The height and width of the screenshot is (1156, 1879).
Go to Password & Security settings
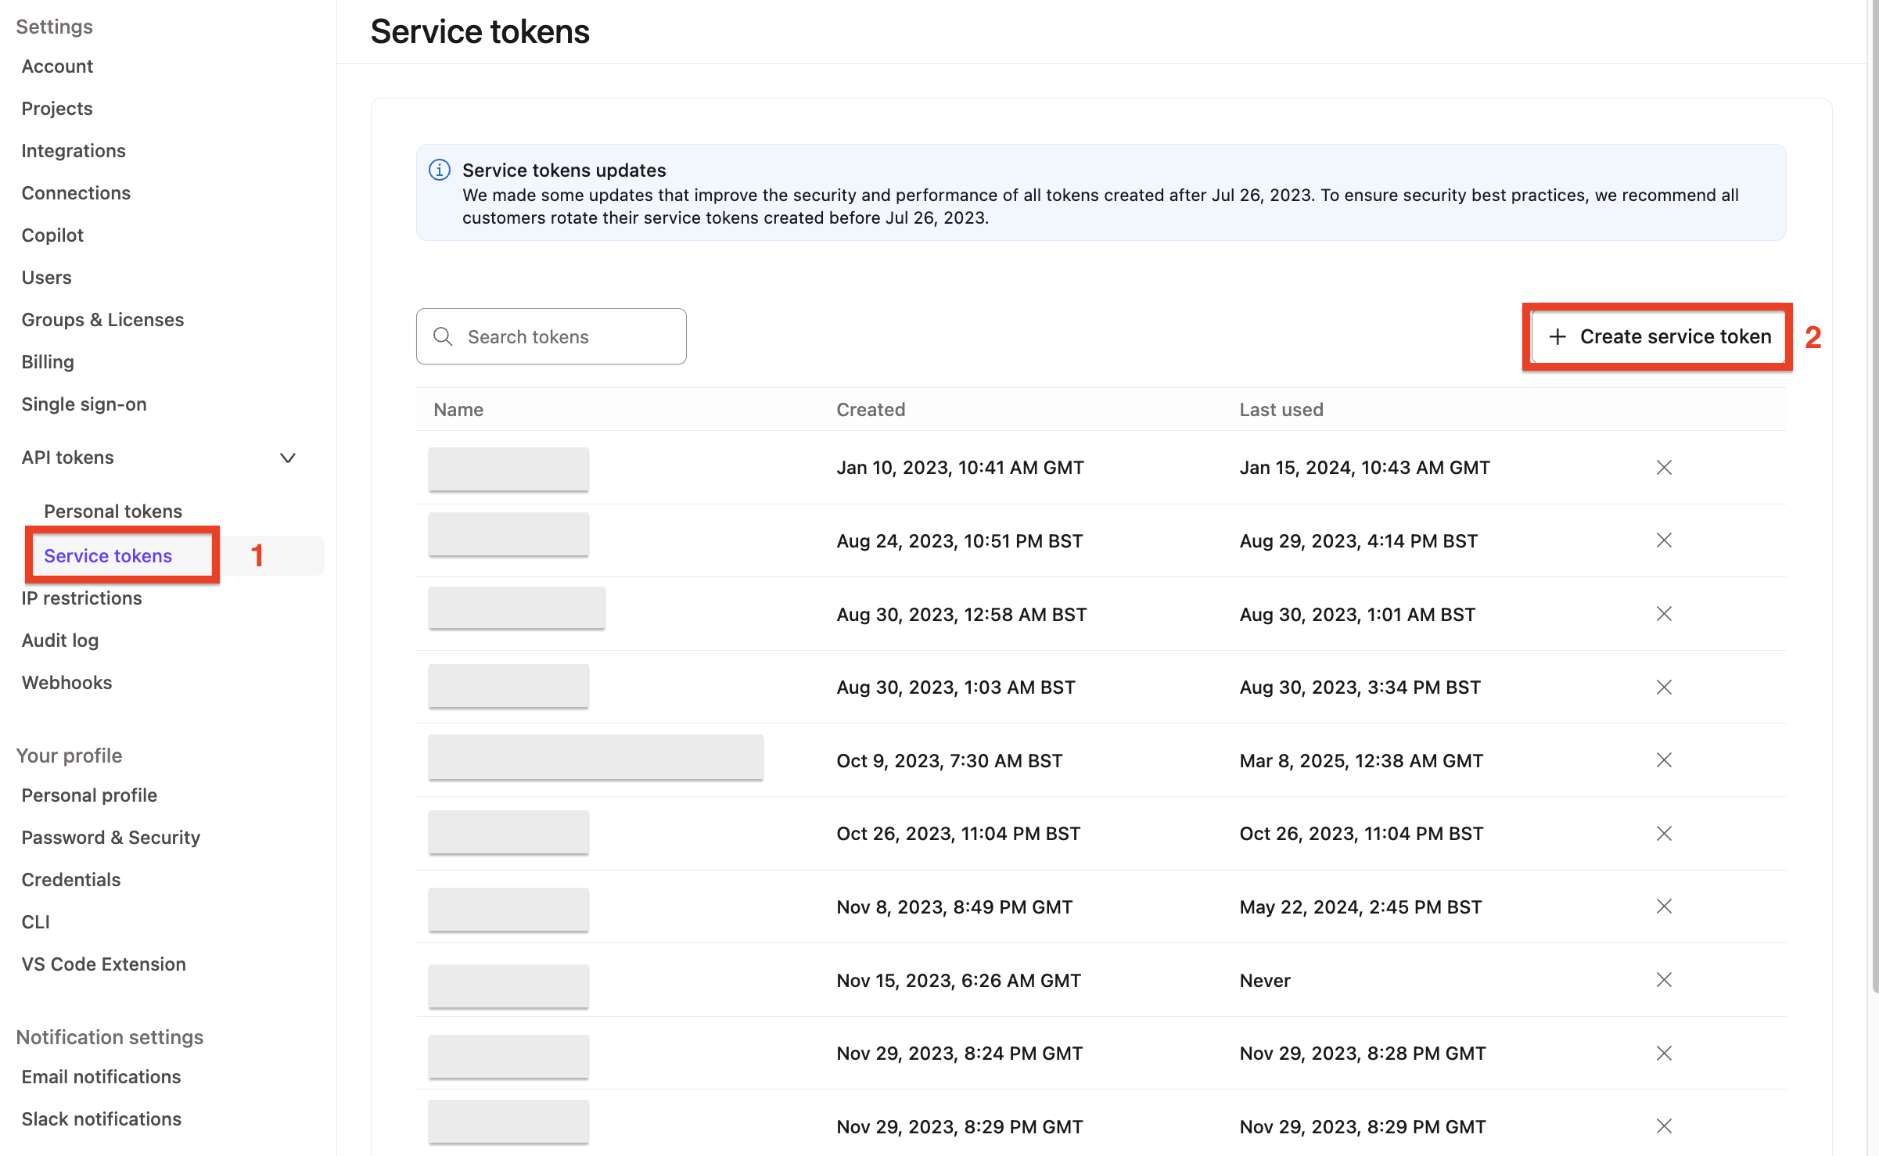[x=110, y=837]
